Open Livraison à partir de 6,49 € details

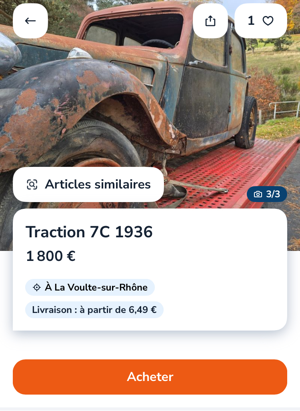[94, 310]
